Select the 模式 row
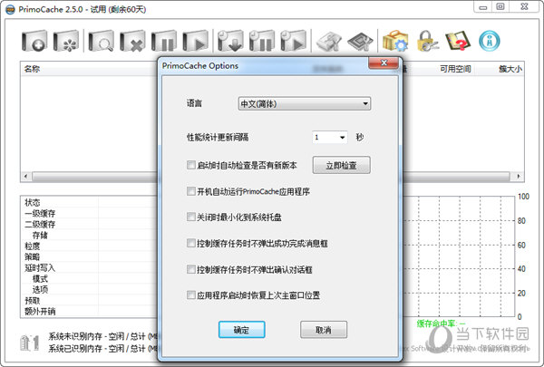The height and width of the screenshot is (367, 544). (x=89, y=278)
